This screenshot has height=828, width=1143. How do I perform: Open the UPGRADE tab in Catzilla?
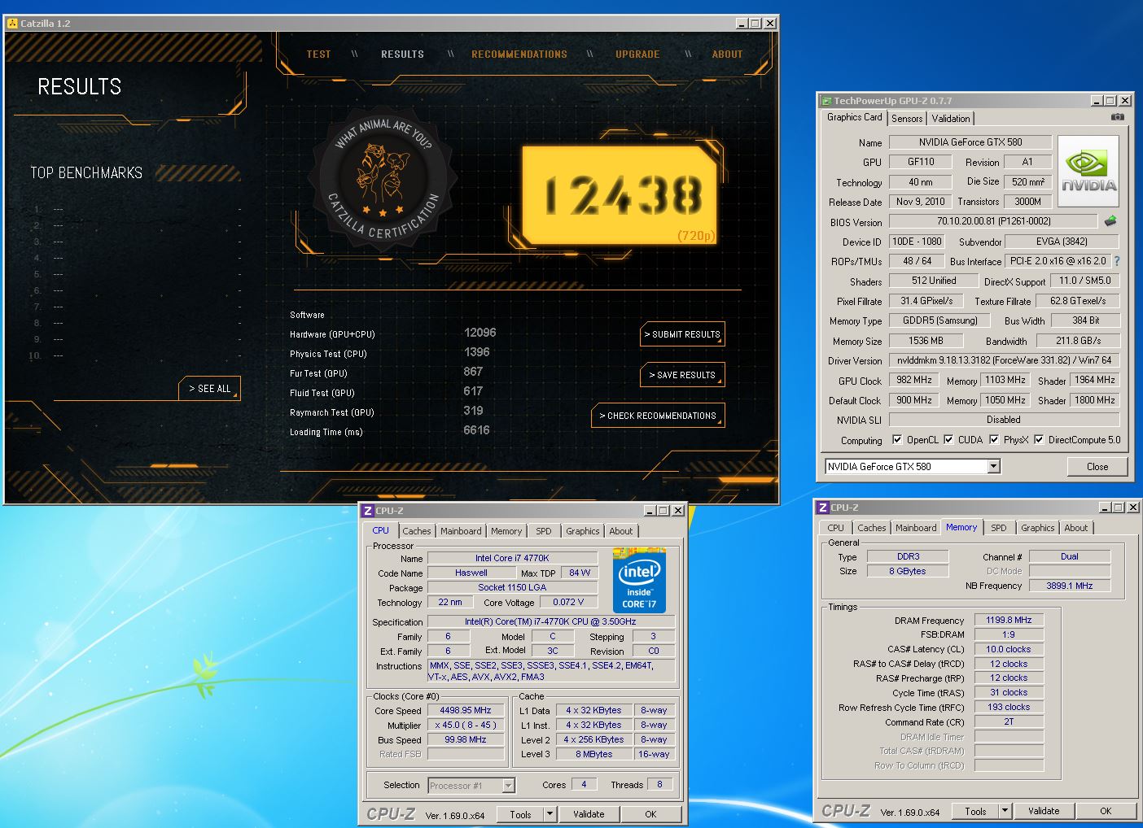coord(637,54)
